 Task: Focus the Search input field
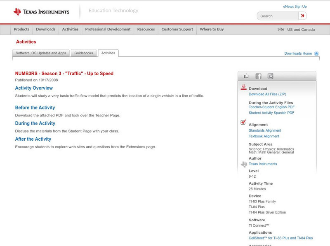(x=278, y=16)
